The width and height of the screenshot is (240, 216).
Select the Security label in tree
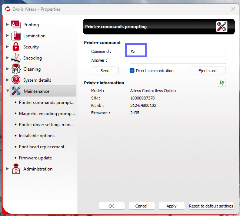[x=31, y=47]
